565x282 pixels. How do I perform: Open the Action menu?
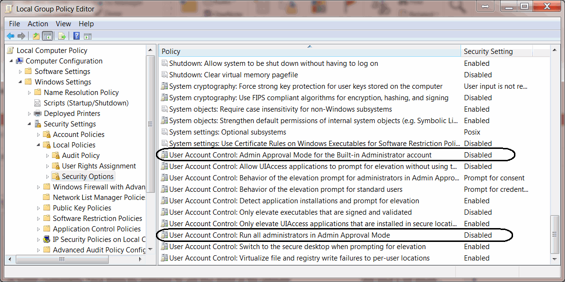click(x=38, y=24)
